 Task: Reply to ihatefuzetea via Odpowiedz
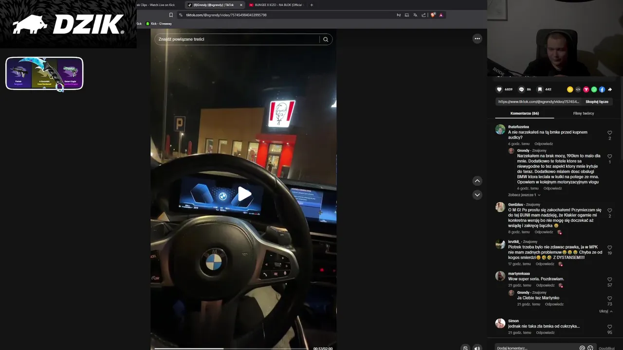tap(544, 144)
